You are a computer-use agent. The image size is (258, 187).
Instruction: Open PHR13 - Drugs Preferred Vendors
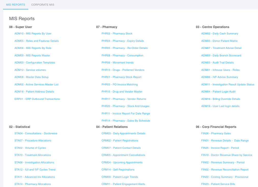pos(123,70)
